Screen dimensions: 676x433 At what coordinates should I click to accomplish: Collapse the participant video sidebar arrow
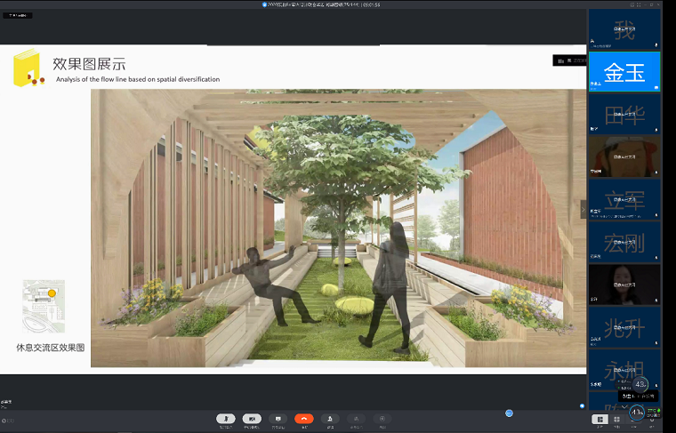(x=583, y=209)
